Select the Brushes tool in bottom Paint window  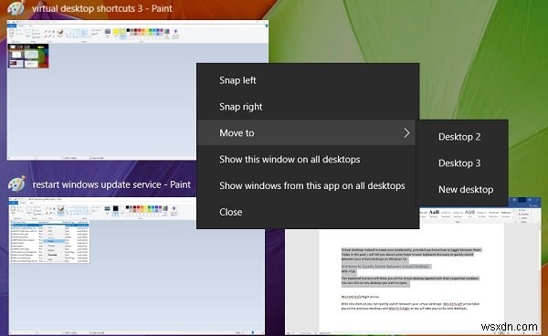tap(61, 210)
